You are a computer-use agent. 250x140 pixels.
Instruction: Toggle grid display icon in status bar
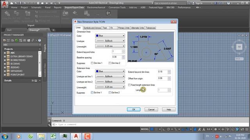point(152,129)
